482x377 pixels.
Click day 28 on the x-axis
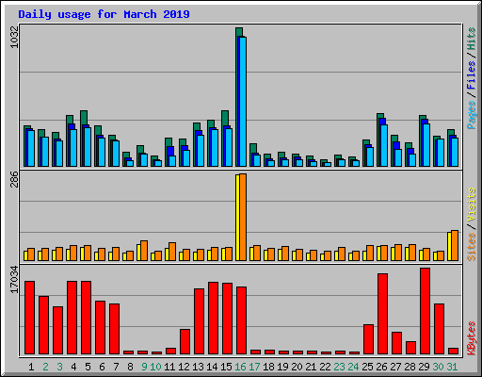click(410, 367)
